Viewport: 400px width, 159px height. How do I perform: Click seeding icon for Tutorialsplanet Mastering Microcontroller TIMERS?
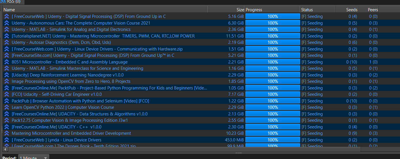pos(7,36)
